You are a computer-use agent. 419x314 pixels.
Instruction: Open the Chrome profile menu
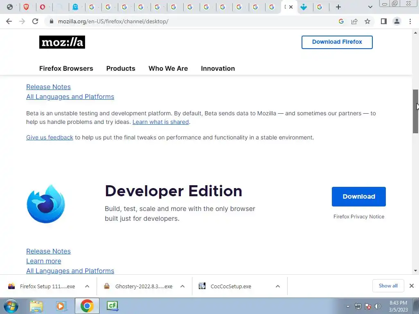click(x=397, y=21)
